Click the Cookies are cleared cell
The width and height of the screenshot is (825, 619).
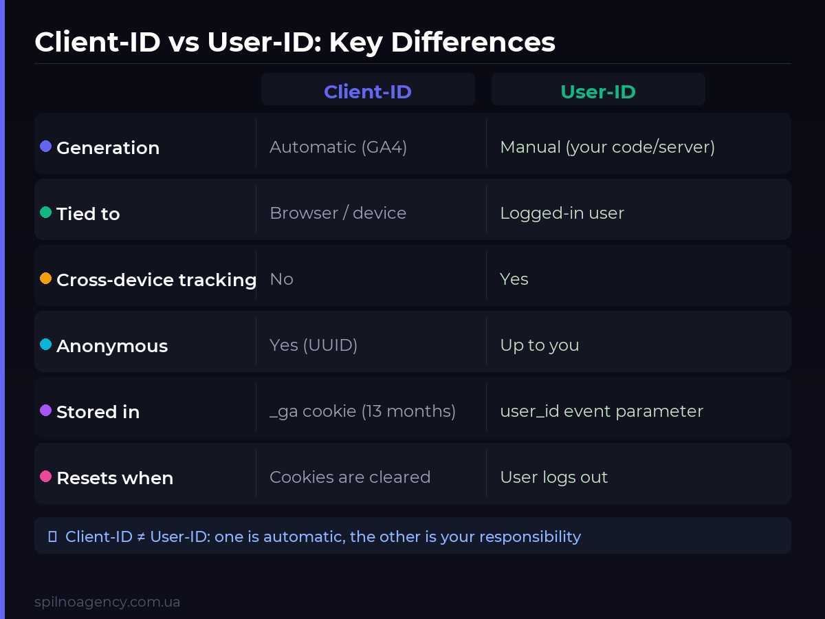(350, 477)
